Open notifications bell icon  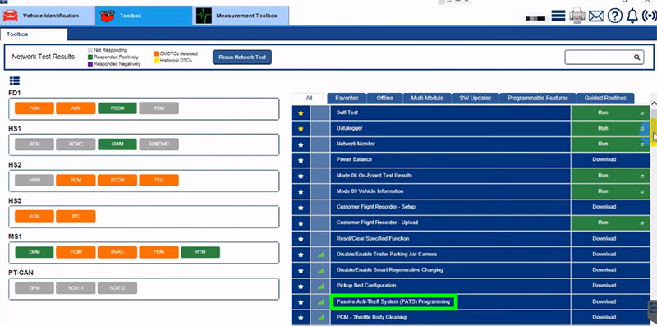point(632,16)
